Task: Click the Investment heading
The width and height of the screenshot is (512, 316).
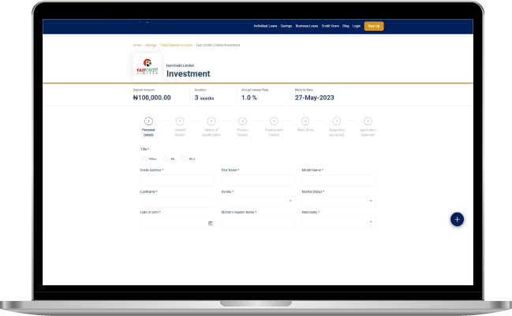Action: tap(188, 74)
